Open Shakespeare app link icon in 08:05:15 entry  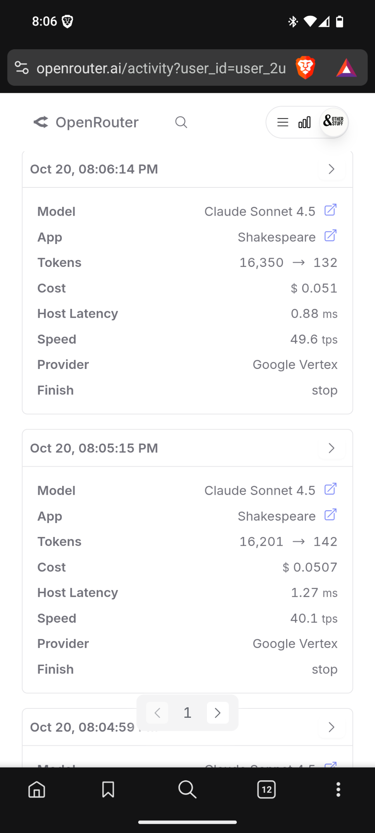[330, 515]
